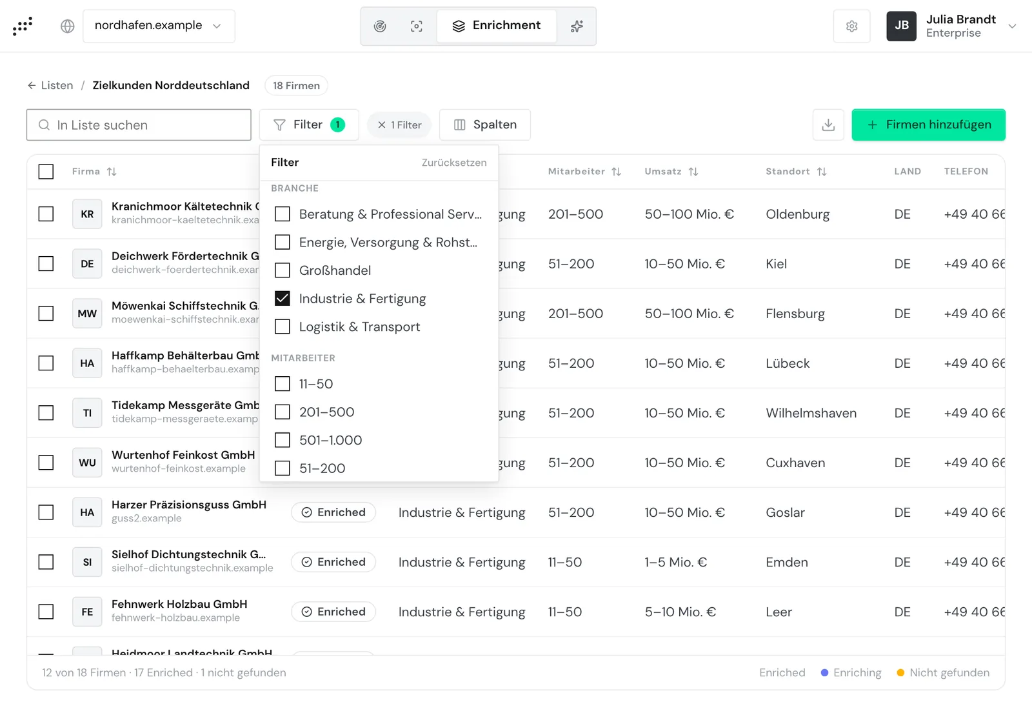Toggle the Filter dropdown button
This screenshot has height=713, width=1032.
coord(309,125)
